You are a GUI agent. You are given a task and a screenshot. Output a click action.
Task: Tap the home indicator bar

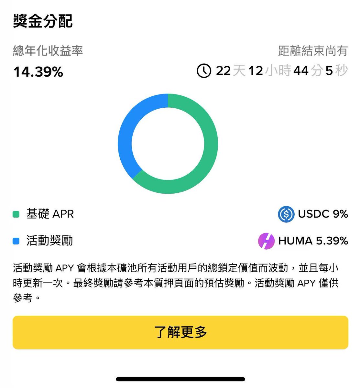tap(181, 379)
